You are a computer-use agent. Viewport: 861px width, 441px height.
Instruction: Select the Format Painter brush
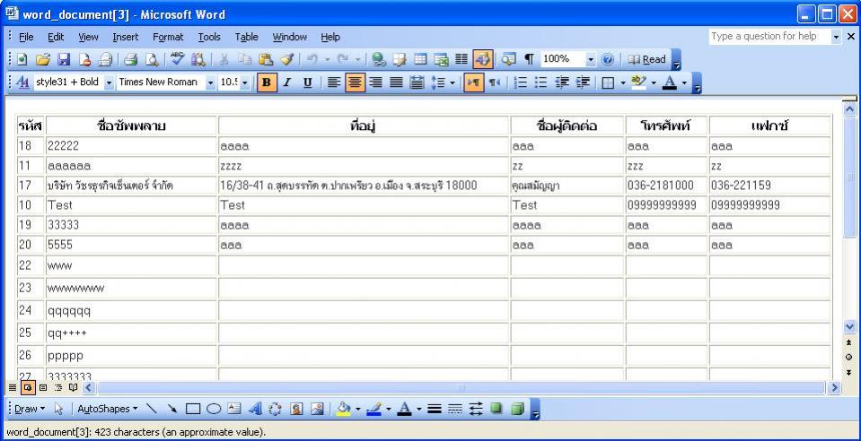coord(286,59)
